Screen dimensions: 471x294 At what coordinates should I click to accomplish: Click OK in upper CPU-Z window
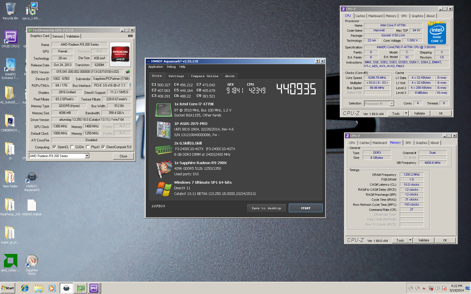441,113
